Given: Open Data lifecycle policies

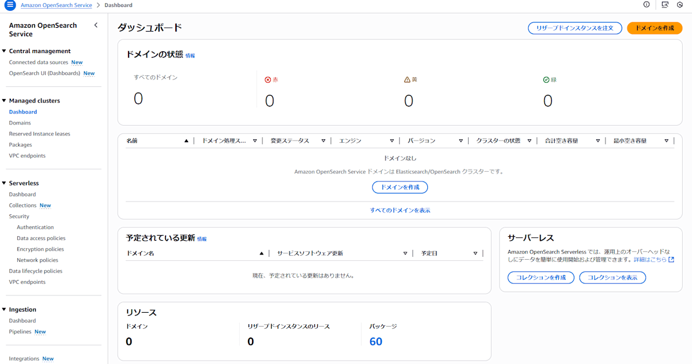Looking at the screenshot, I should 36,271.
